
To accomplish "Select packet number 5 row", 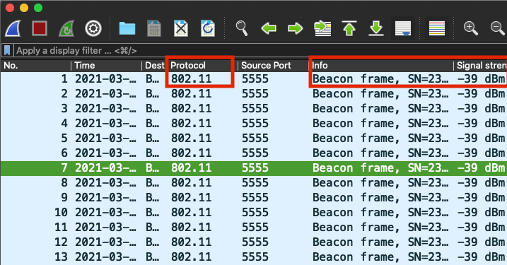I will [253, 139].
